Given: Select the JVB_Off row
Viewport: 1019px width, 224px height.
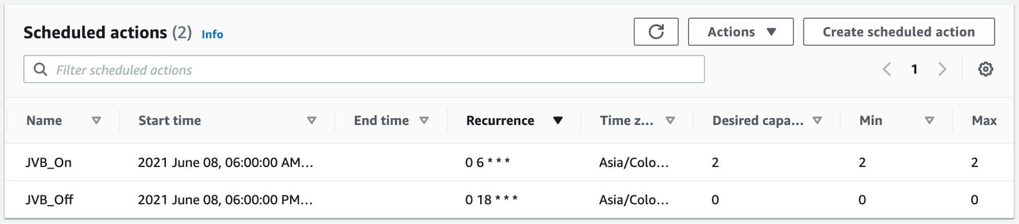Looking at the screenshot, I should [49, 200].
